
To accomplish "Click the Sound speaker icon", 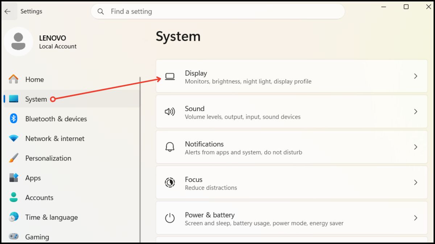I will coord(170,112).
